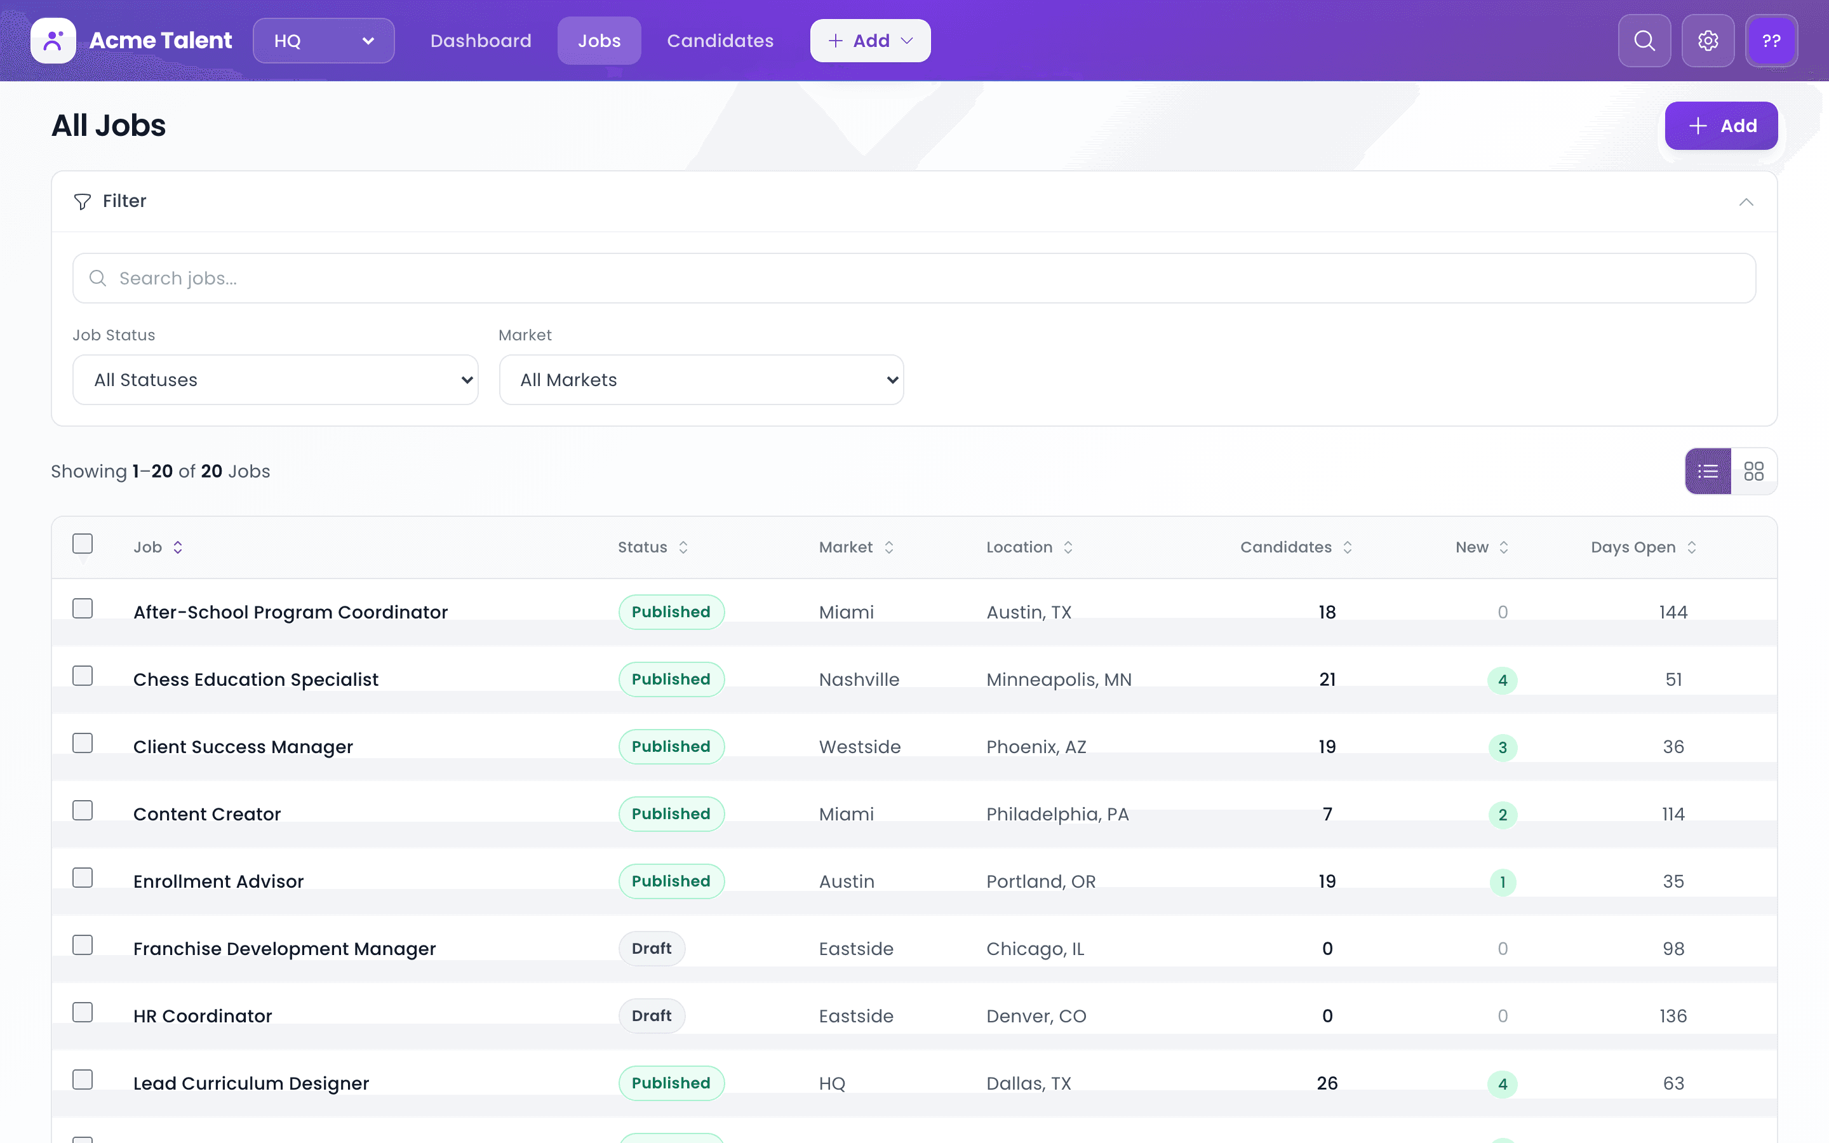Open the HQ workspace dropdown

(x=323, y=41)
